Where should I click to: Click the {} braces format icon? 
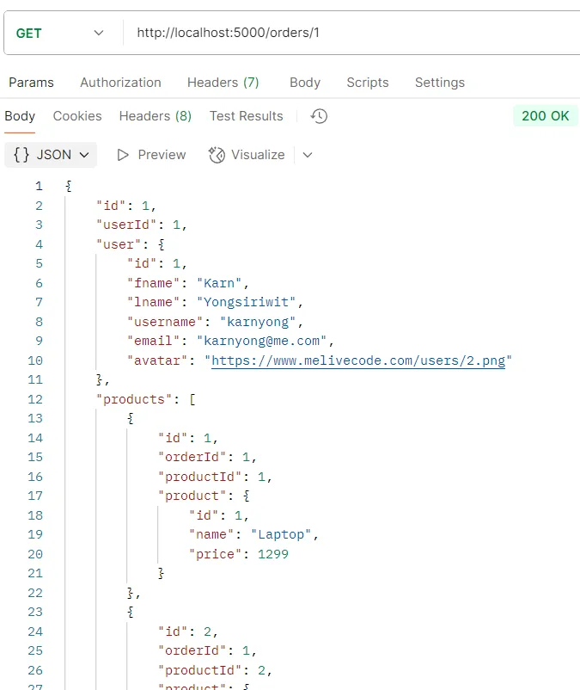21,155
